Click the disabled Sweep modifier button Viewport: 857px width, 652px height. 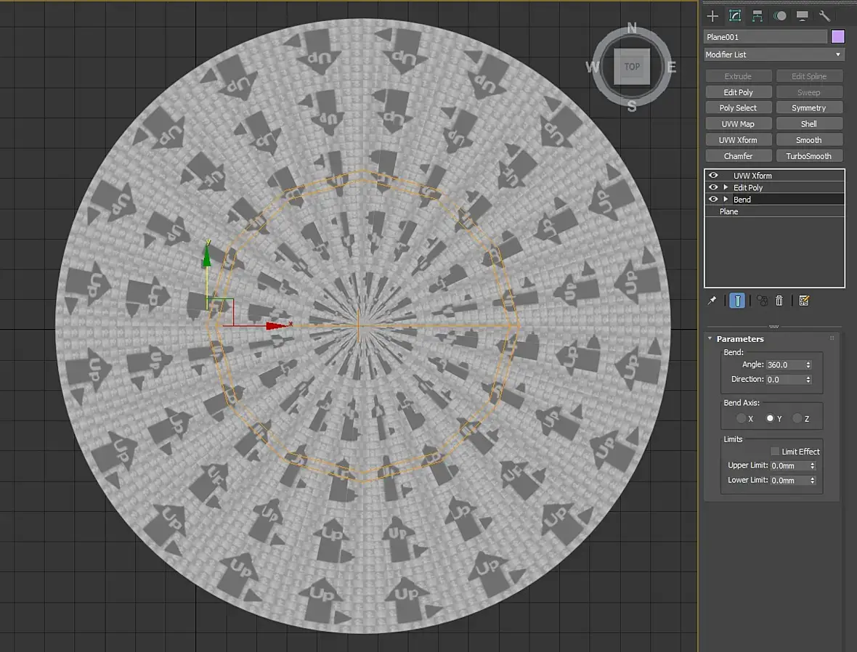[809, 92]
